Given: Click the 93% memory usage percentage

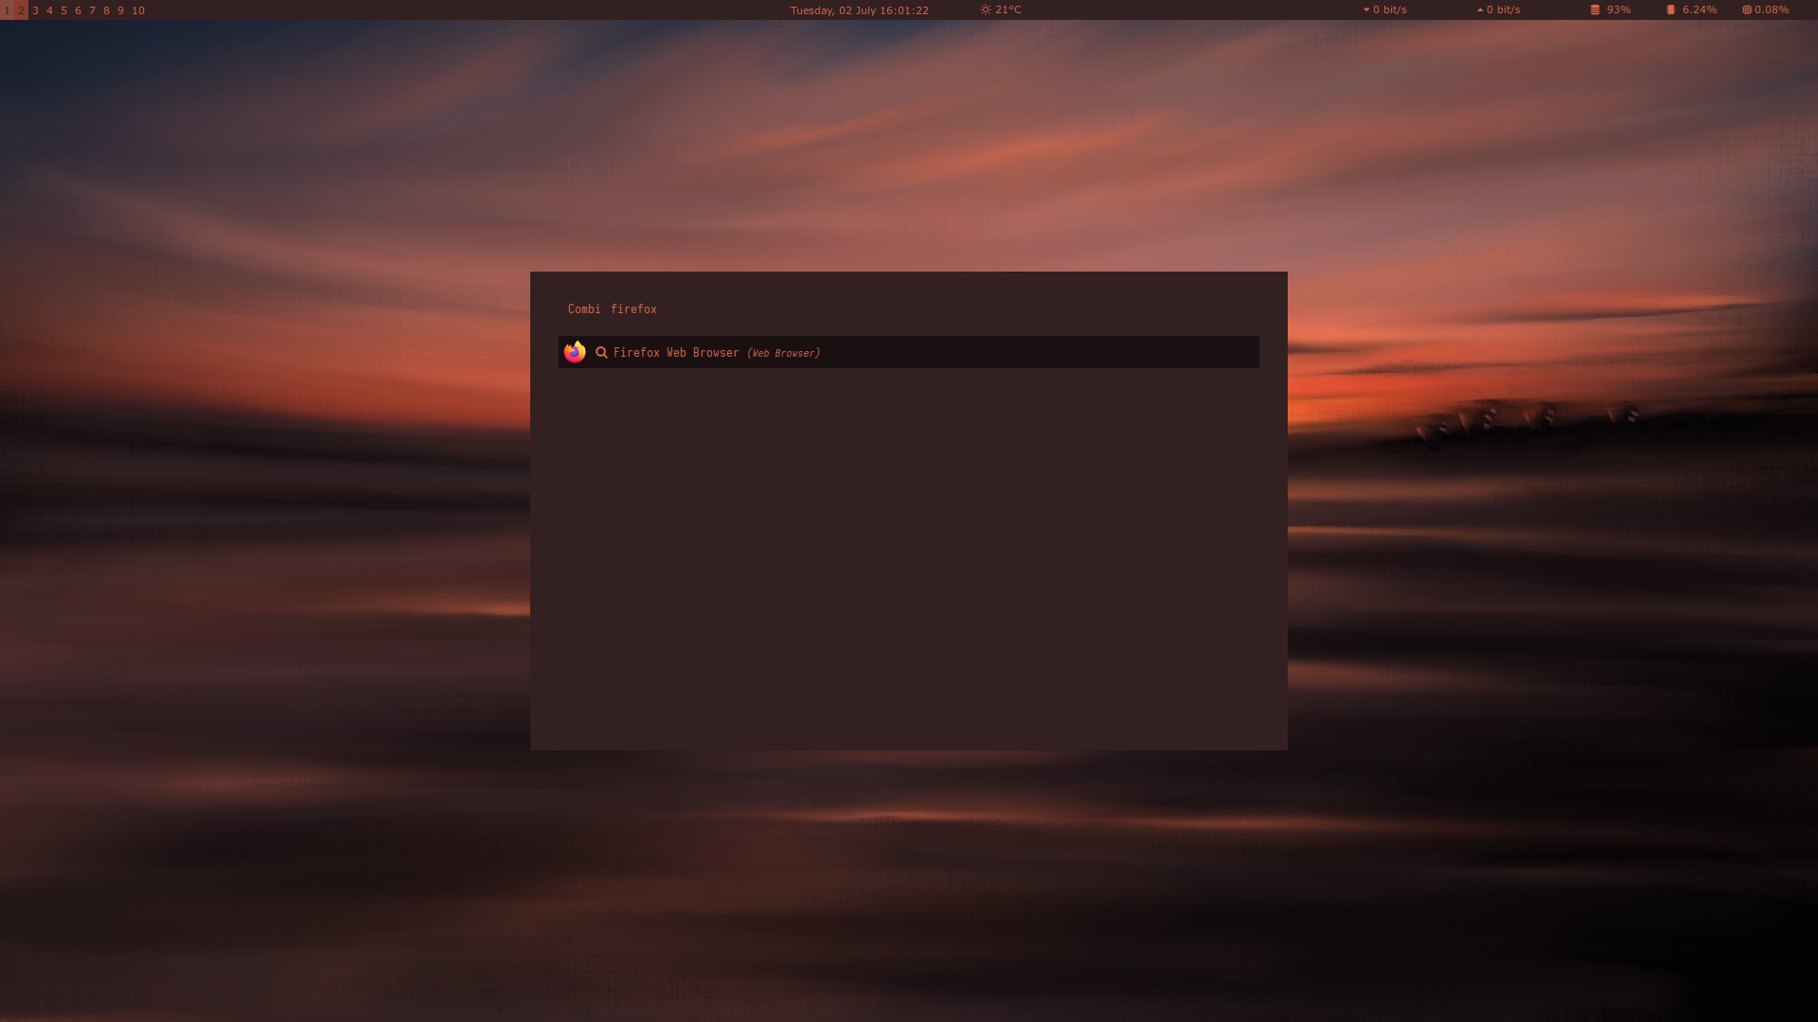Looking at the screenshot, I should 1618,10.
